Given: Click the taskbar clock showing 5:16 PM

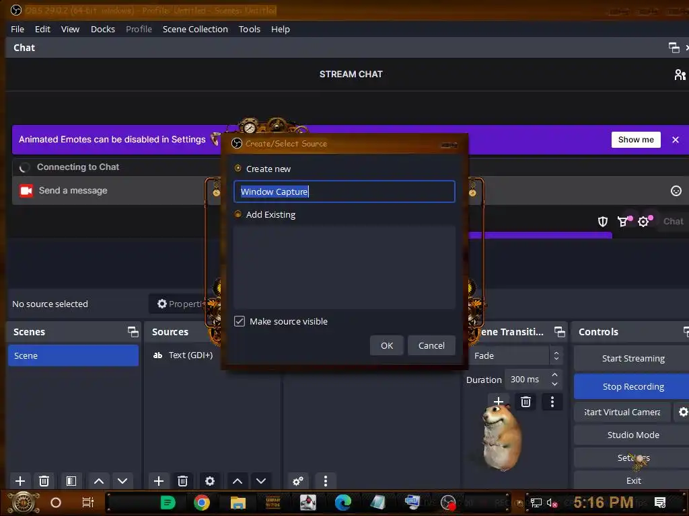Looking at the screenshot, I should click(x=604, y=502).
